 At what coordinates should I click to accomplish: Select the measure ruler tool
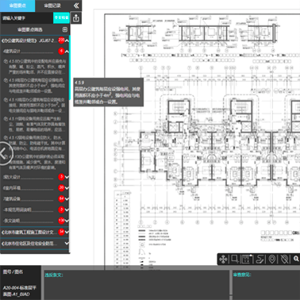point(246,260)
